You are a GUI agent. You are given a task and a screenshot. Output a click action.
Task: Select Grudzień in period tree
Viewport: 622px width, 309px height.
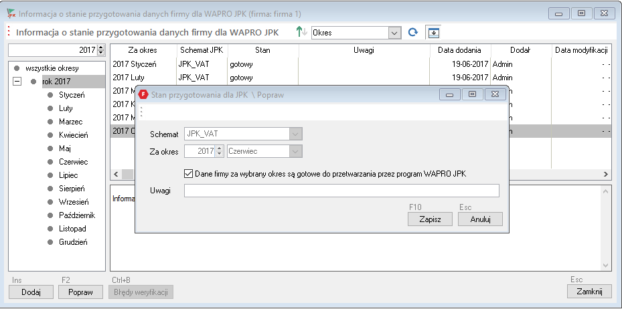(74, 242)
